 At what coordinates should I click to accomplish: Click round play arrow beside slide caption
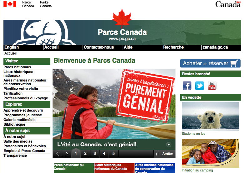point(169,144)
